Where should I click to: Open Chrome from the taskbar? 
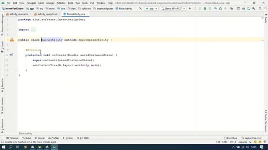click(25, 147)
